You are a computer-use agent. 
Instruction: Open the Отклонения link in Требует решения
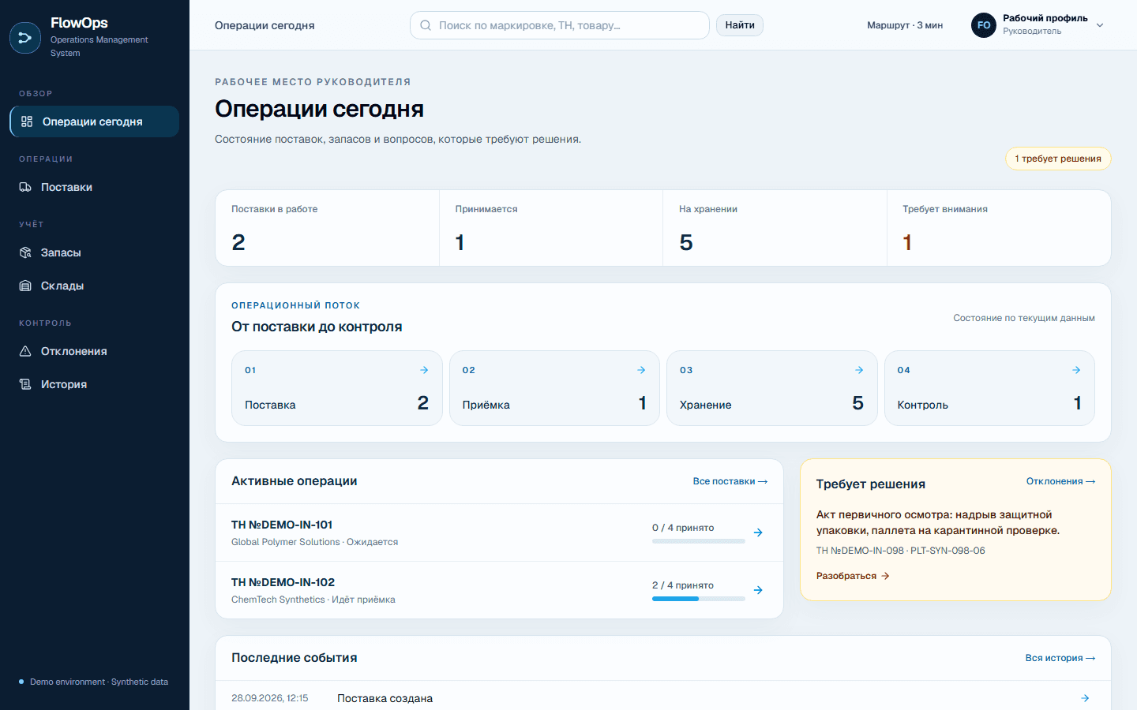click(1060, 481)
